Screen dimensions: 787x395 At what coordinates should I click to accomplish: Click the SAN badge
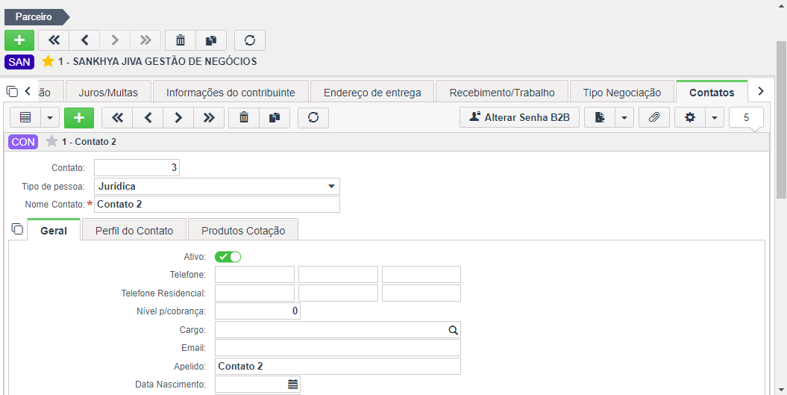click(19, 62)
